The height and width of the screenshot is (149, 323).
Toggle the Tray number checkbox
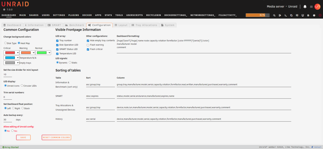[57, 41]
